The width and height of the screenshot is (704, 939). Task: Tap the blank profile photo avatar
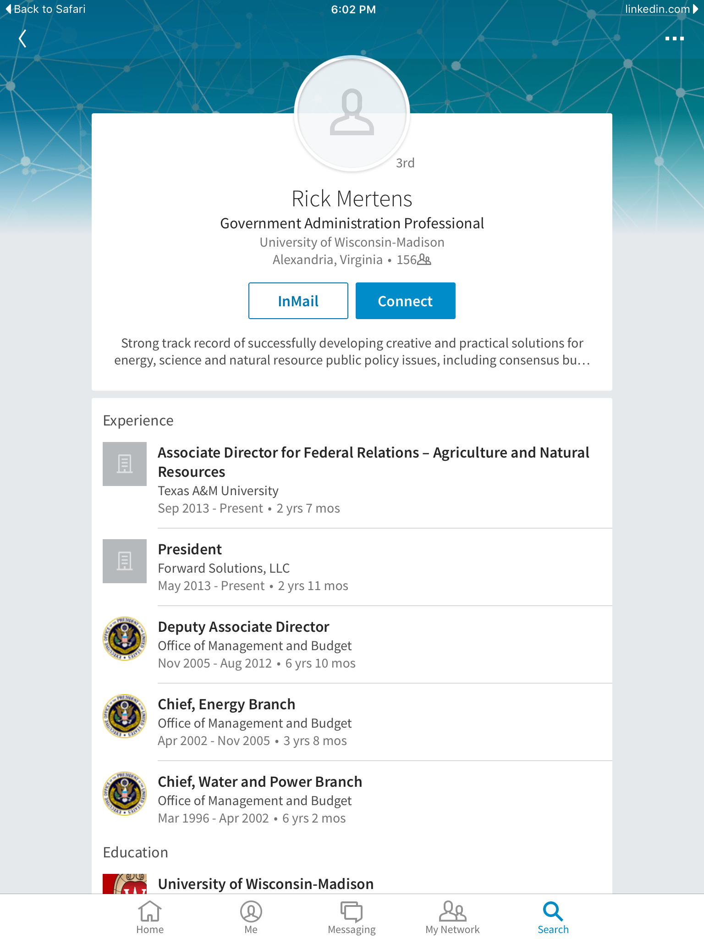[352, 113]
